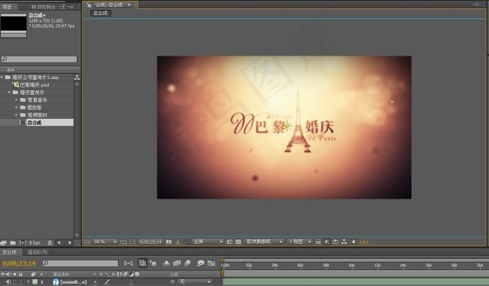Click the timeline button in viewer footer

[336, 242]
